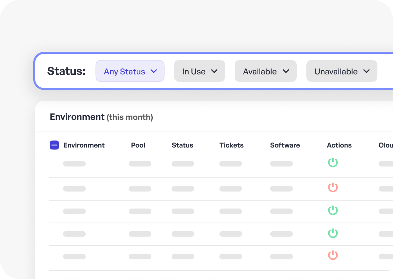This screenshot has width=393, height=279.
Task: Sort by the Pool column header
Action: pos(138,145)
